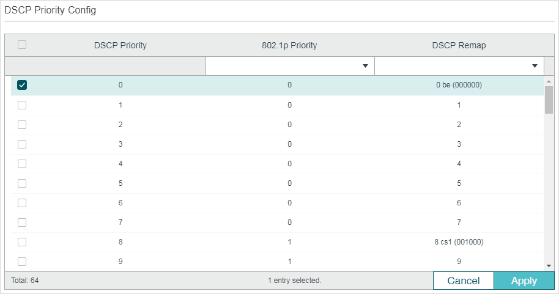Viewport: 559px width, 294px height.
Task: Check the DSCP Priority 5 row
Action: [x=22, y=183]
